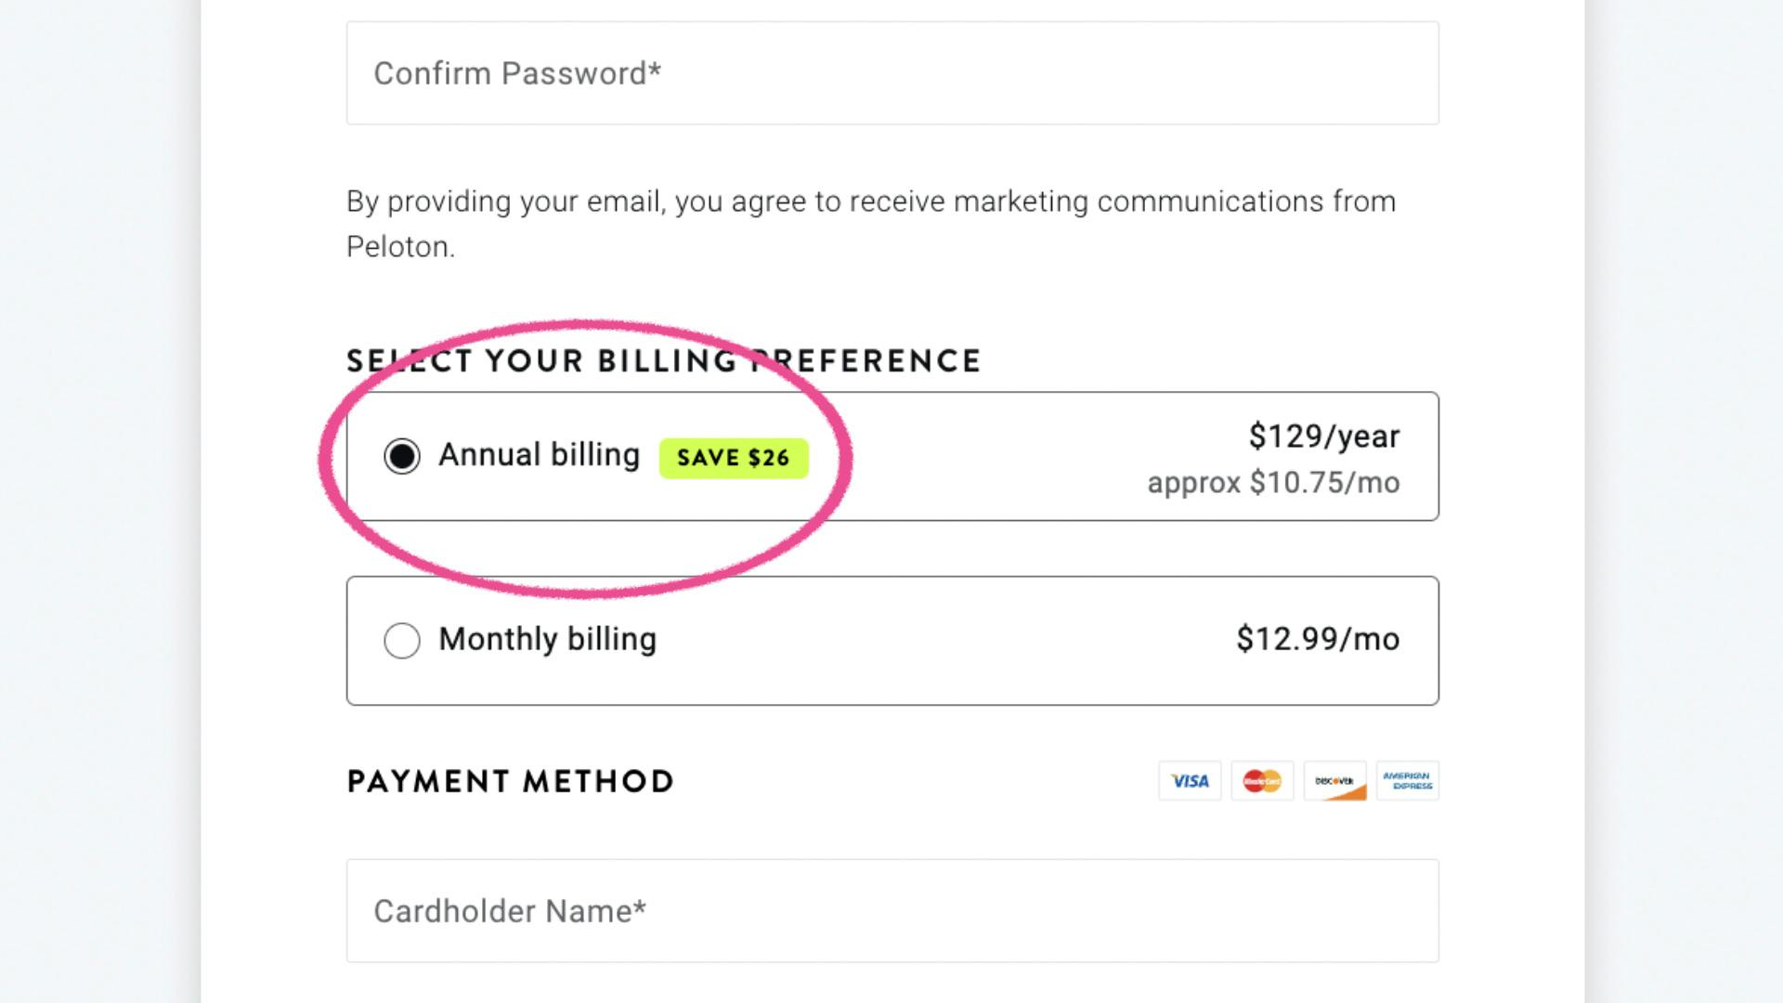1783x1003 pixels.
Task: Select the Annual billing radio button
Action: point(402,456)
